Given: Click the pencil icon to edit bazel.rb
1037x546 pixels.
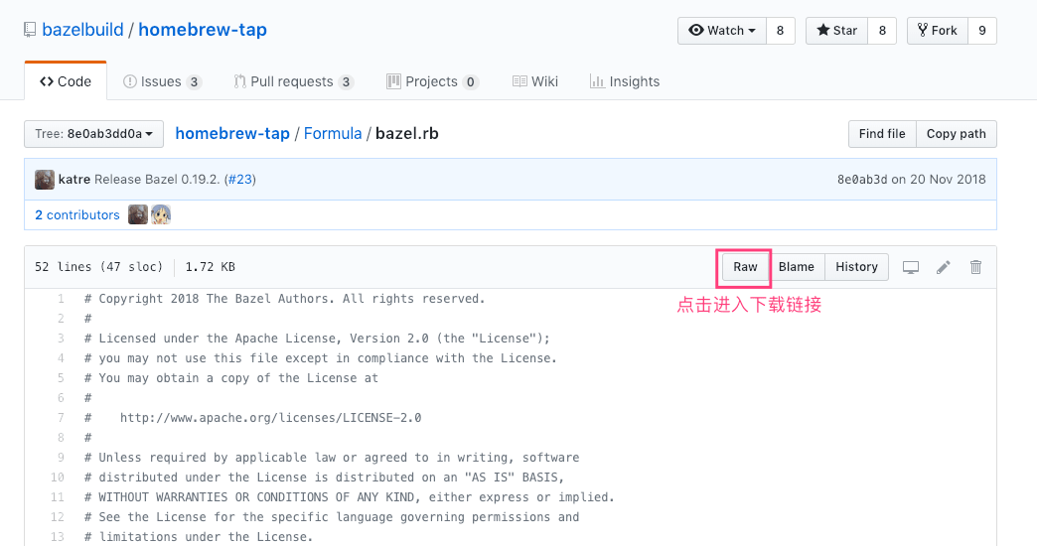Looking at the screenshot, I should (944, 267).
